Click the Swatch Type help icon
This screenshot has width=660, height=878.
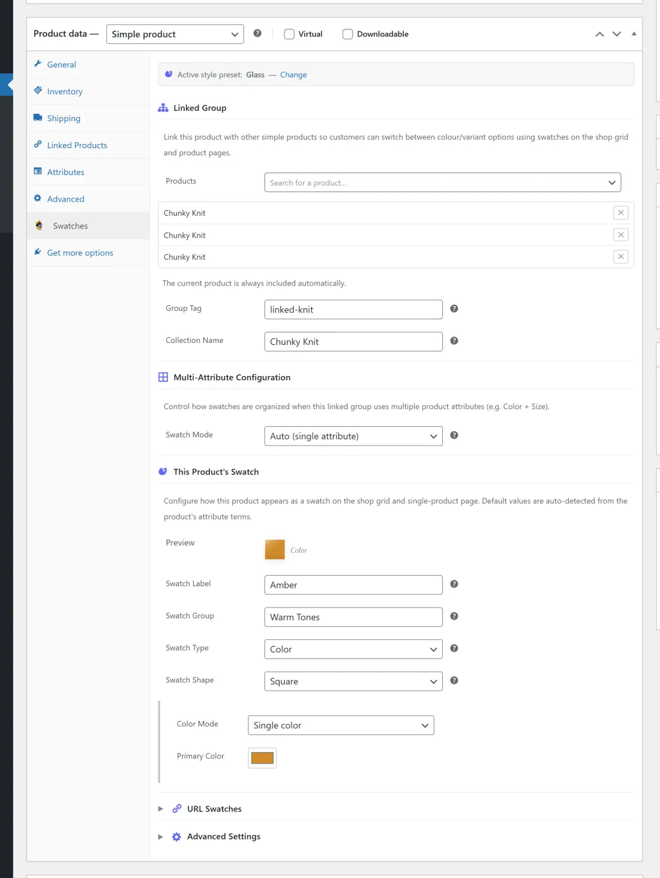[454, 648]
